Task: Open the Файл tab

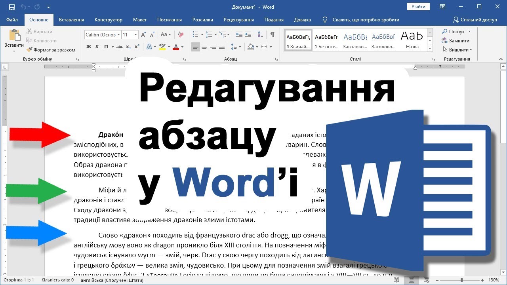Action: click(x=12, y=20)
